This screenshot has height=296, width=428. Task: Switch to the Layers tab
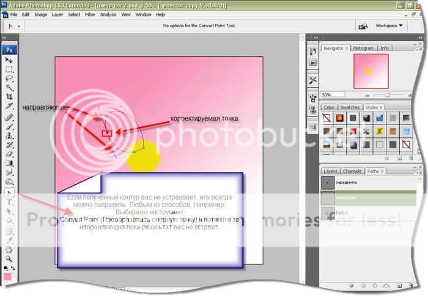tap(330, 171)
